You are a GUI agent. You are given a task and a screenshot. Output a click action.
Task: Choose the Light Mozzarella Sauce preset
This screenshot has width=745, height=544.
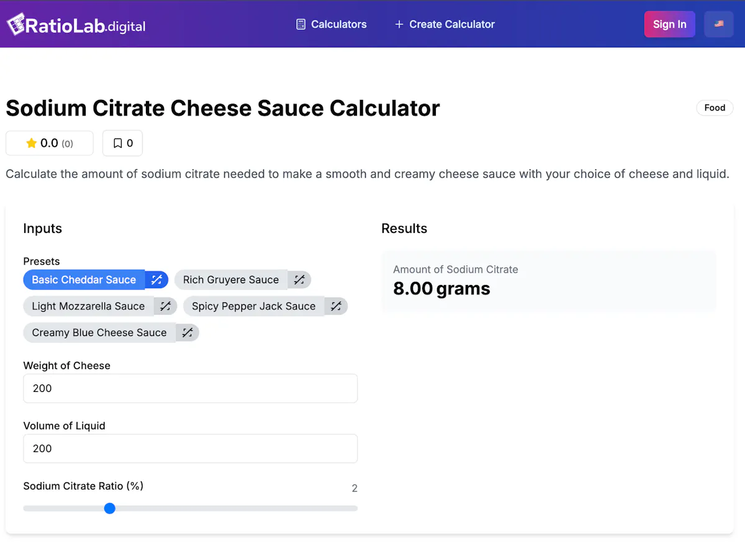point(88,306)
